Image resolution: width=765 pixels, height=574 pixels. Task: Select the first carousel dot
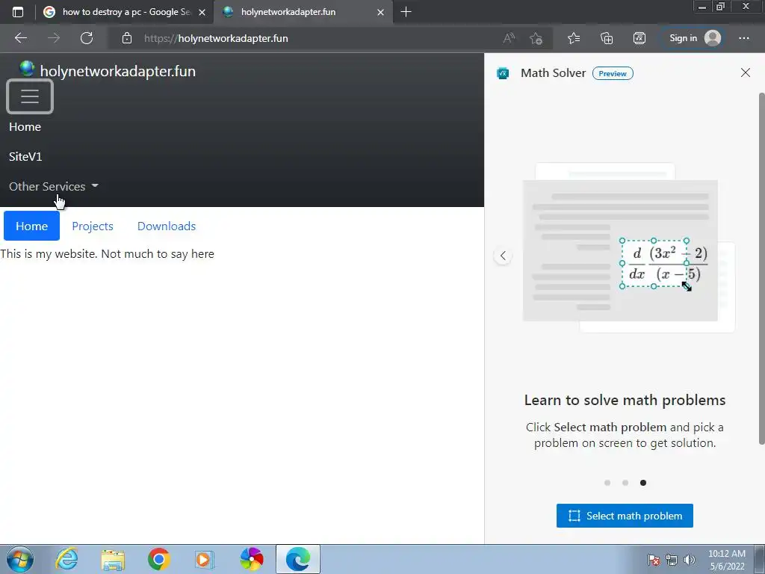point(607,483)
